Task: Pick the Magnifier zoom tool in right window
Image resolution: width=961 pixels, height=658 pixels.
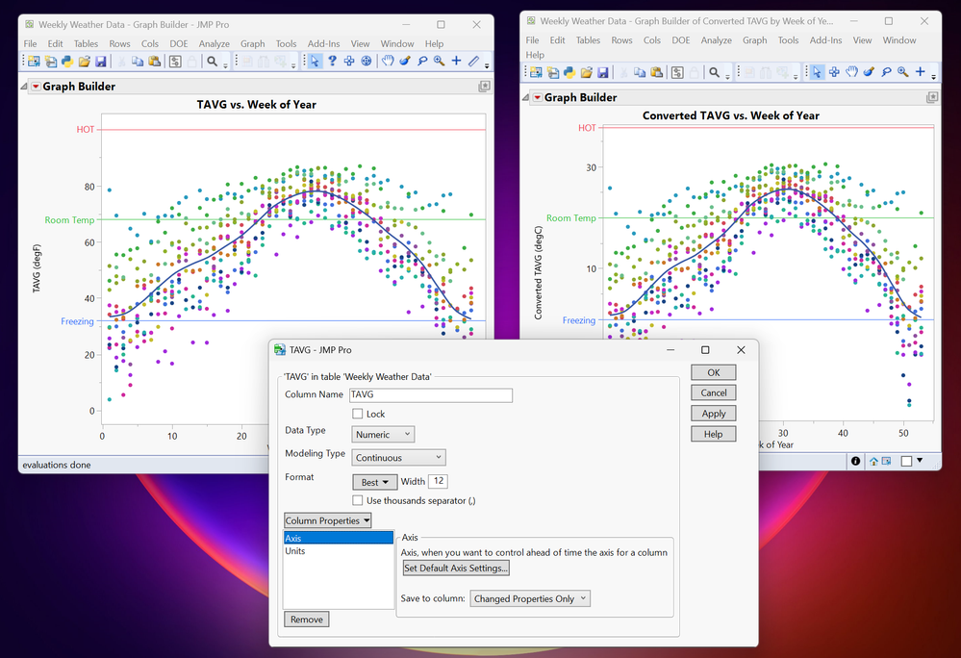Action: click(902, 72)
